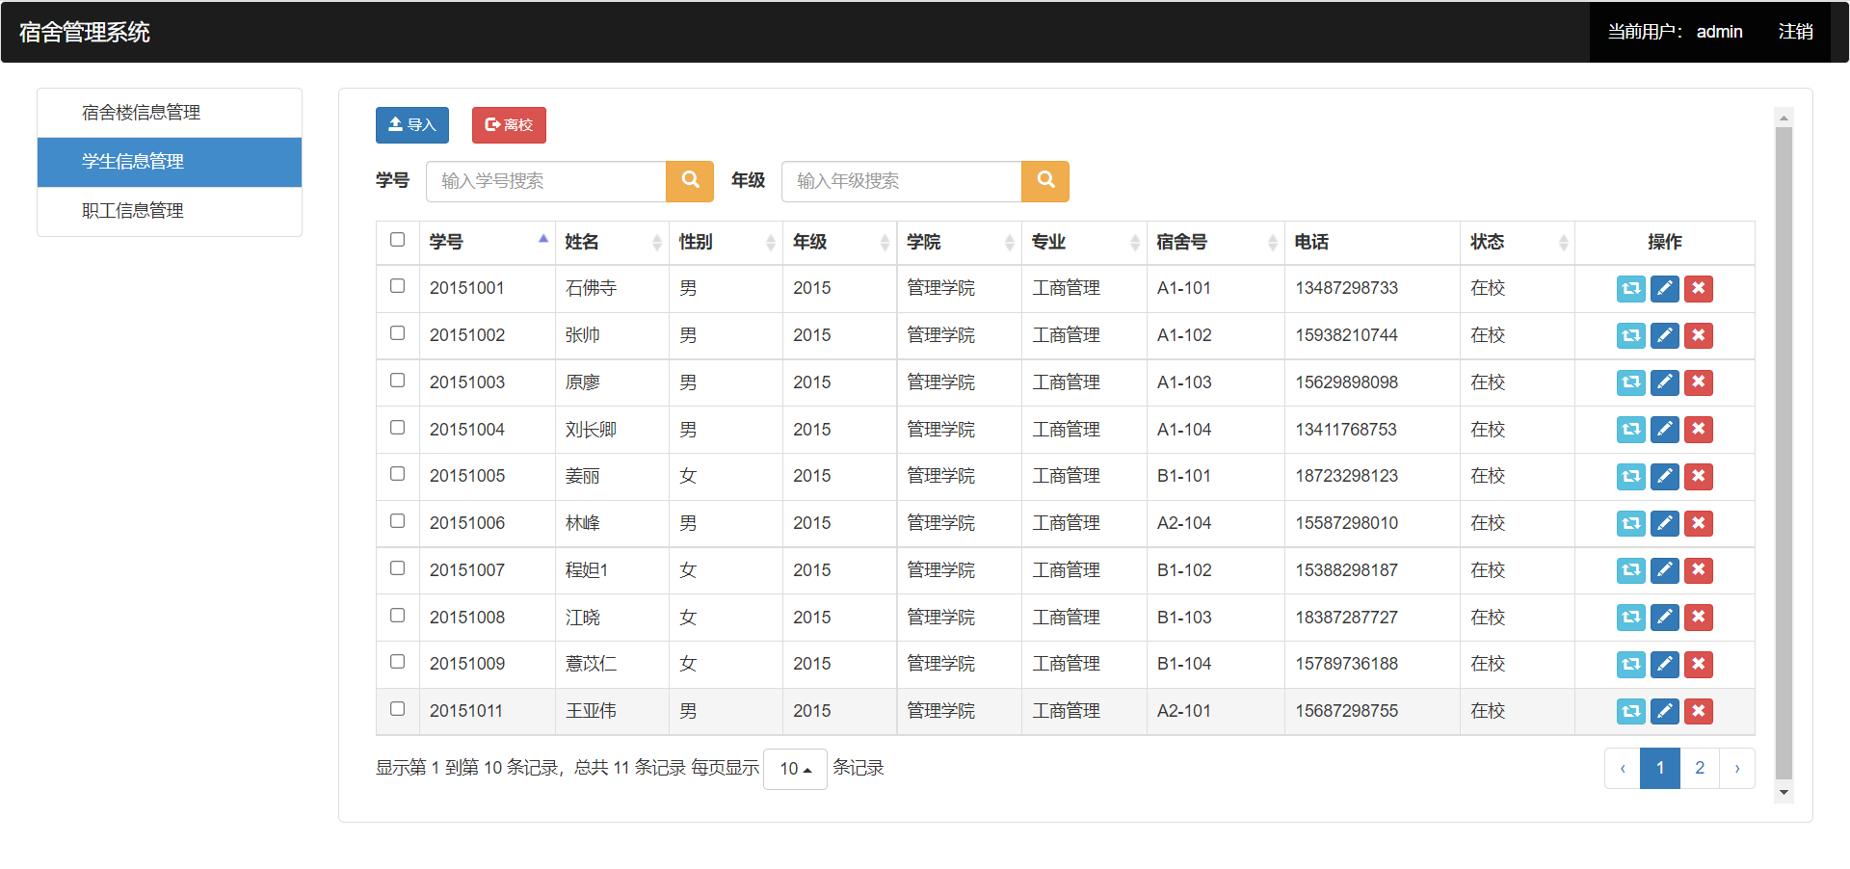The width and height of the screenshot is (1850, 869).
Task: Edit the record of student 20151002
Action: coord(1664,335)
